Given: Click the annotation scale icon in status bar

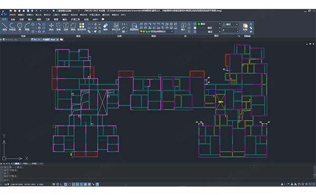Looking at the screenshot, I should pos(282,184).
